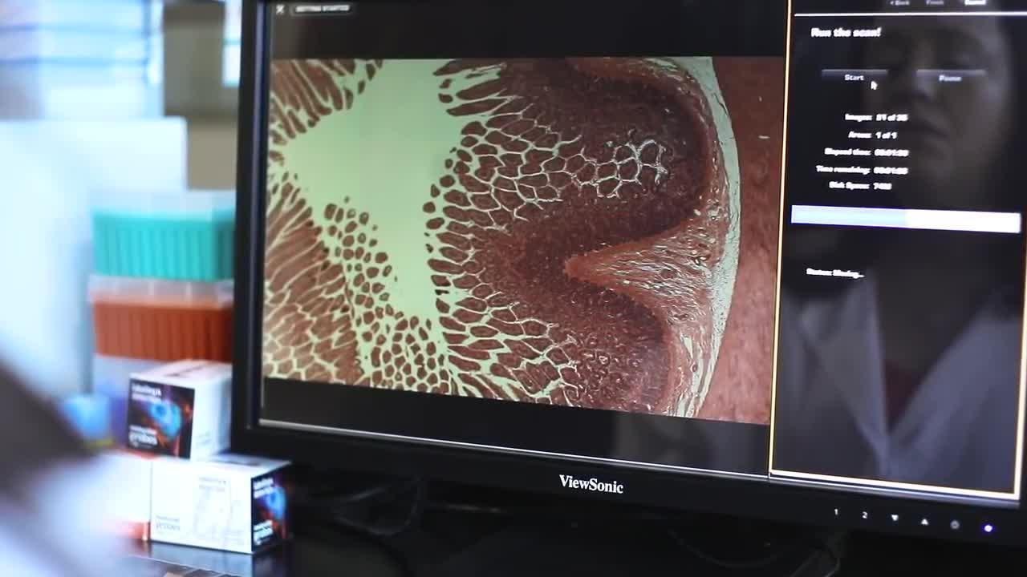This screenshot has width=1027, height=577.
Task: Click the 'Run the scan!' heading
Action: pyautogui.click(x=846, y=33)
